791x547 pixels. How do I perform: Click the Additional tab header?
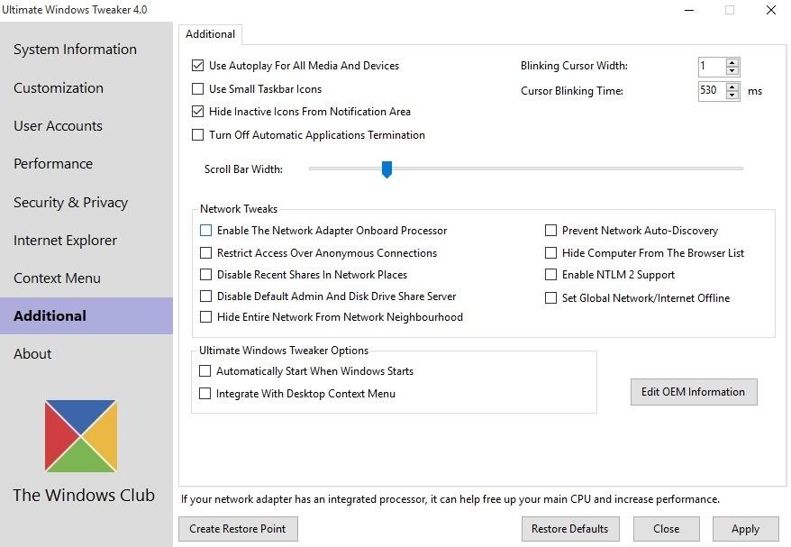210,34
